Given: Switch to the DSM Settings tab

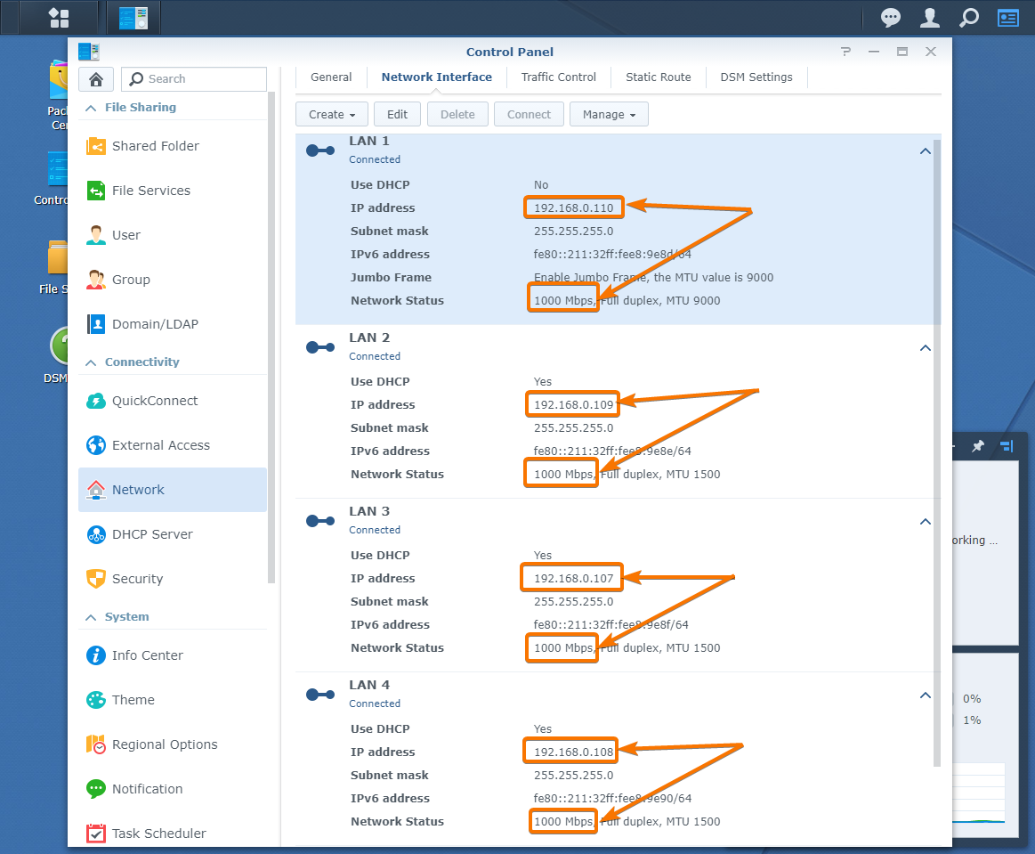Looking at the screenshot, I should click(756, 77).
